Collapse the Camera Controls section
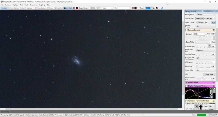Screen dimensions: 218x117 point(186,30)
